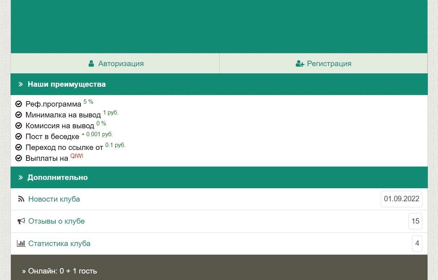Click the 01.09.2022 news date badge
The height and width of the screenshot is (280, 438).
[401, 199]
